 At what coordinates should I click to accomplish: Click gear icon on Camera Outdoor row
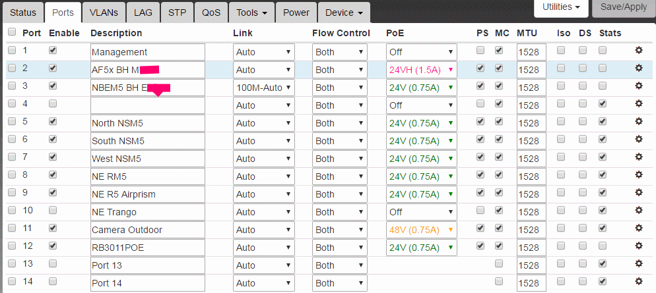(638, 229)
